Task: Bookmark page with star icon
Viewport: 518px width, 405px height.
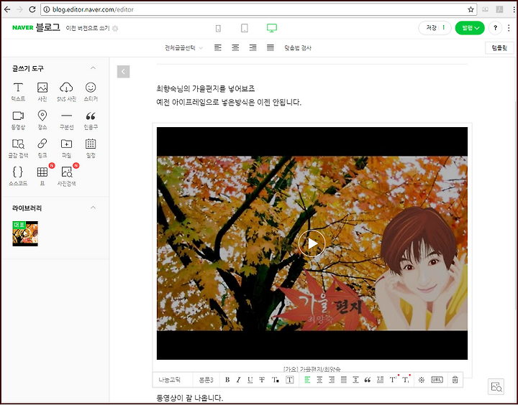Action: tap(471, 9)
